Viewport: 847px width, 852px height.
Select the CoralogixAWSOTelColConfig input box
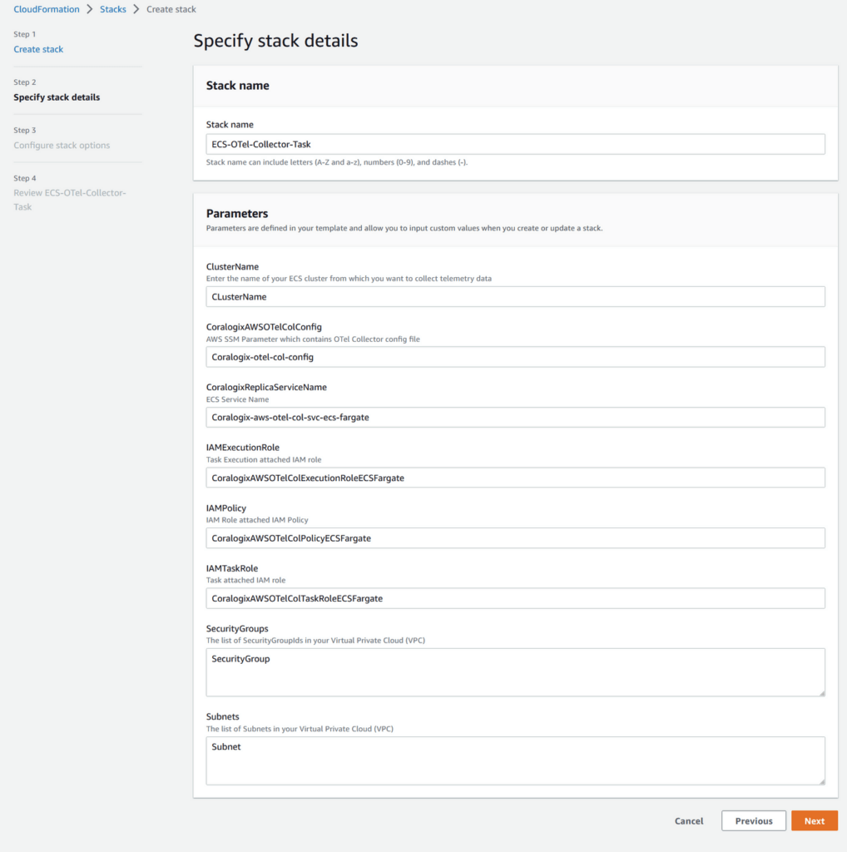[515, 357]
